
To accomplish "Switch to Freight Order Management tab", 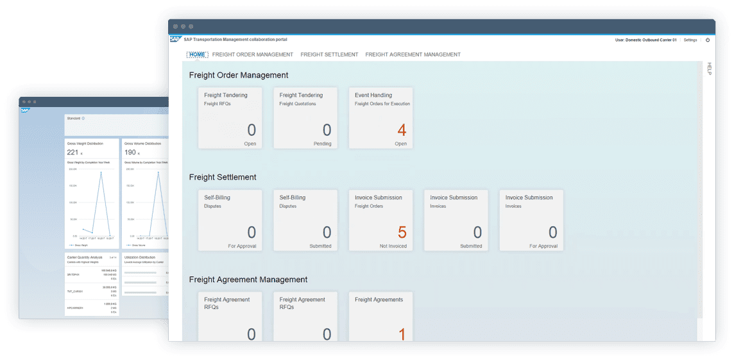I will [x=252, y=54].
